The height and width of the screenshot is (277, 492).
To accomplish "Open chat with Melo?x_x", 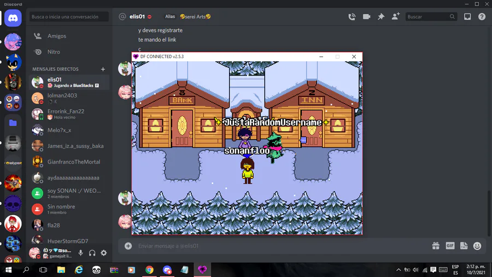I will click(x=69, y=130).
